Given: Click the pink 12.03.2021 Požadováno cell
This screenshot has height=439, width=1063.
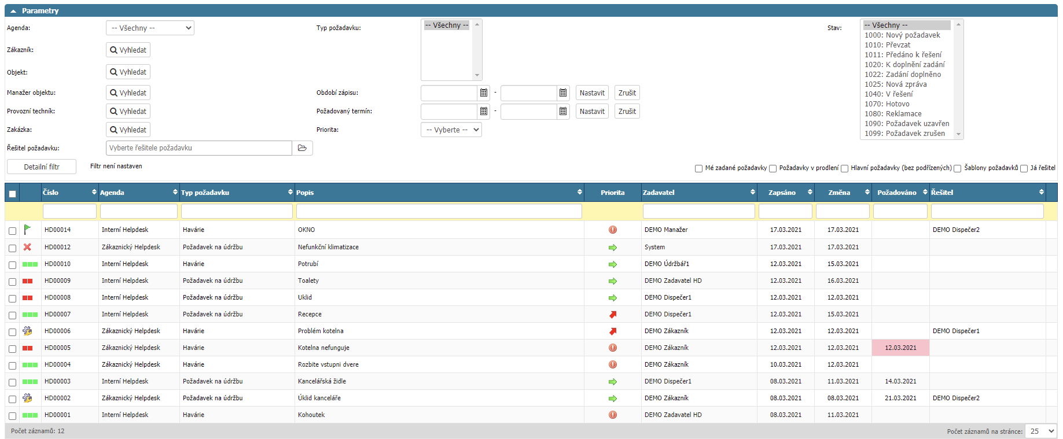Looking at the screenshot, I should [900, 348].
